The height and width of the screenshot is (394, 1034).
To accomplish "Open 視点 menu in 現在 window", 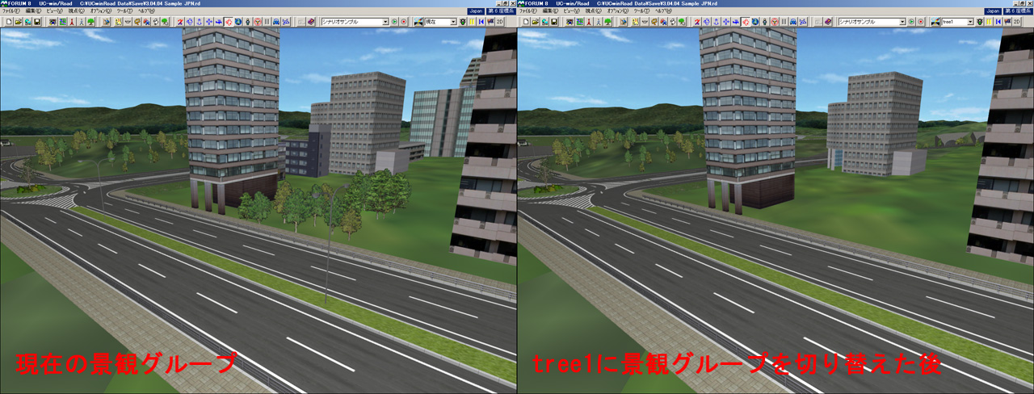I will coord(76,11).
